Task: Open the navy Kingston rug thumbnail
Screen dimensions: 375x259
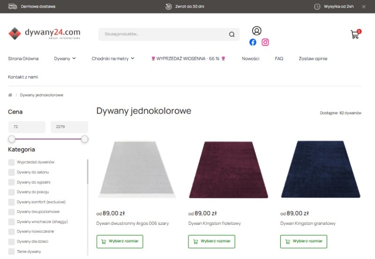Action: (x=321, y=169)
